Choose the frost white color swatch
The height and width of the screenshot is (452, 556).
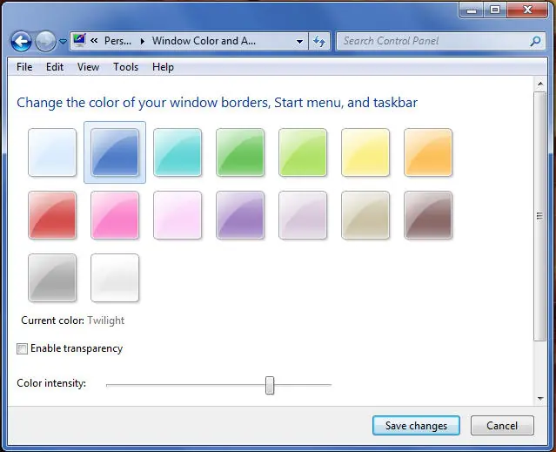click(x=115, y=278)
